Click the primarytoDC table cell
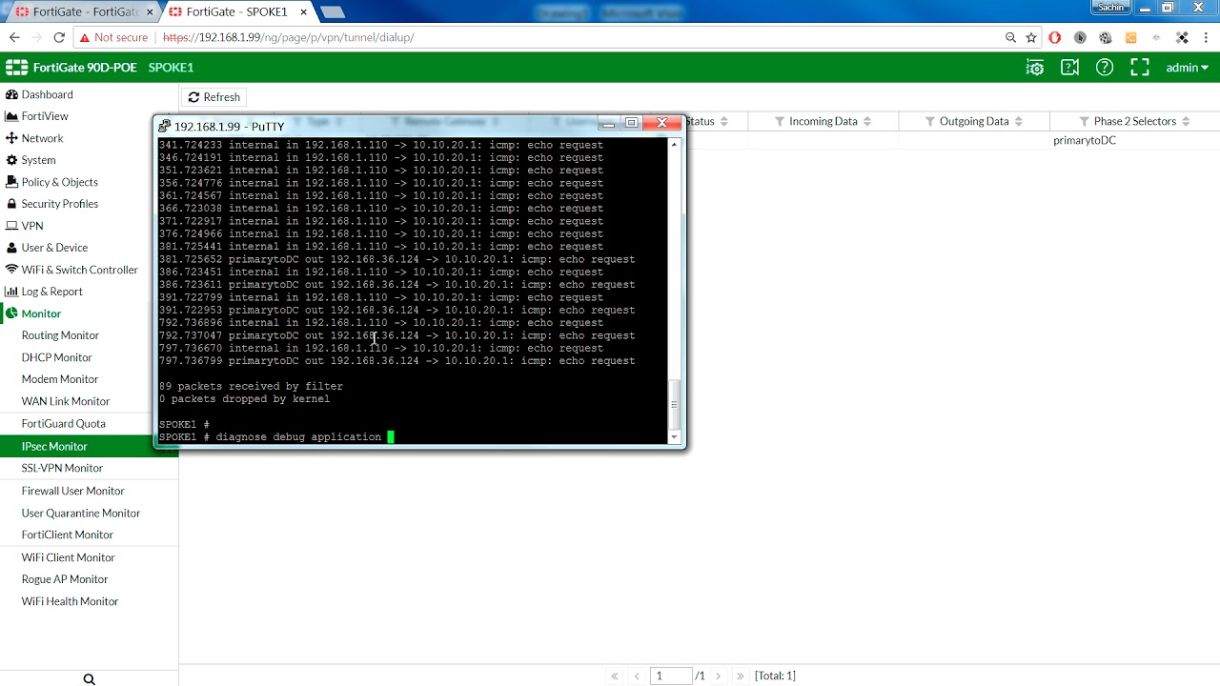The image size is (1220, 686). 1085,140
